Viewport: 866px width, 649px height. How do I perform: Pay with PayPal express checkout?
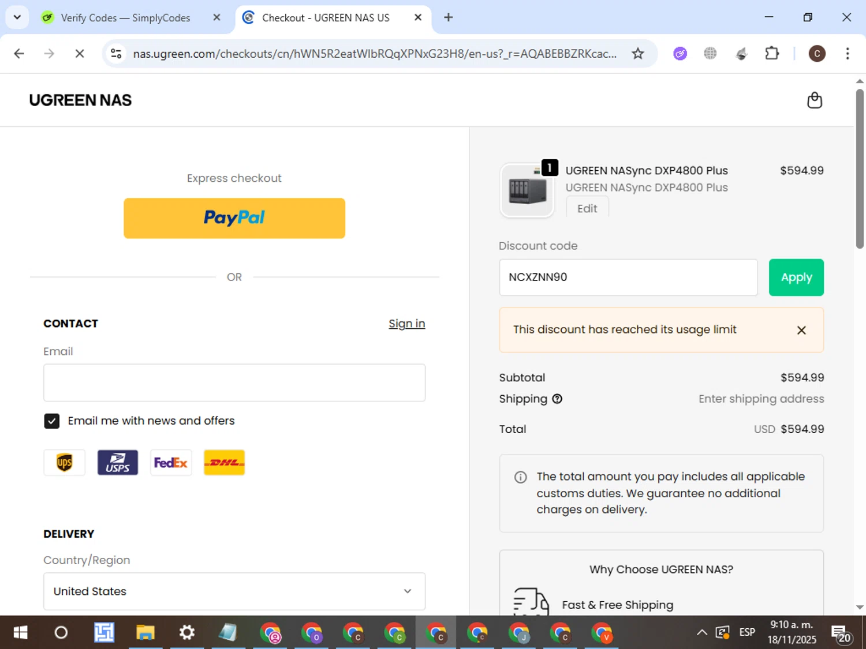[234, 218]
